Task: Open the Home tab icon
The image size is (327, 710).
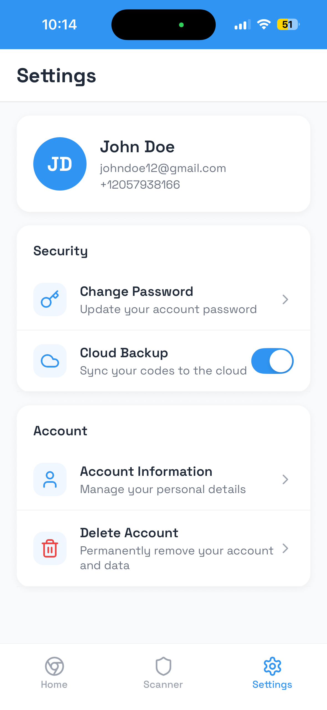Action: (54, 666)
